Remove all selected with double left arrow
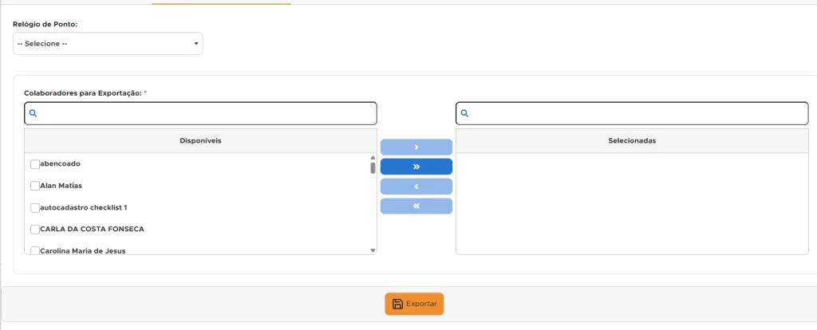Viewport: 817px width, 330px height. point(416,206)
